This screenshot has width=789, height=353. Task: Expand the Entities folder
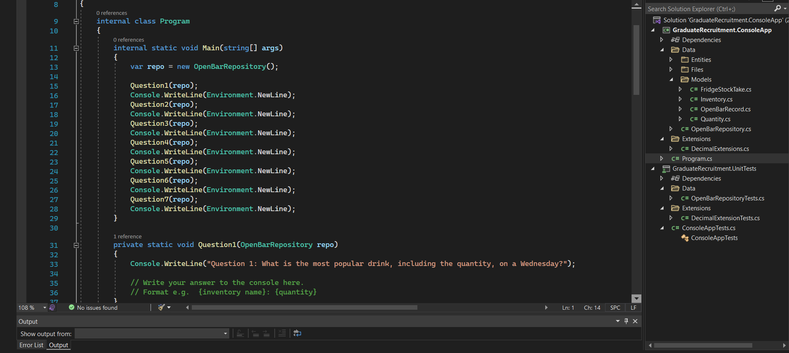pyautogui.click(x=671, y=60)
